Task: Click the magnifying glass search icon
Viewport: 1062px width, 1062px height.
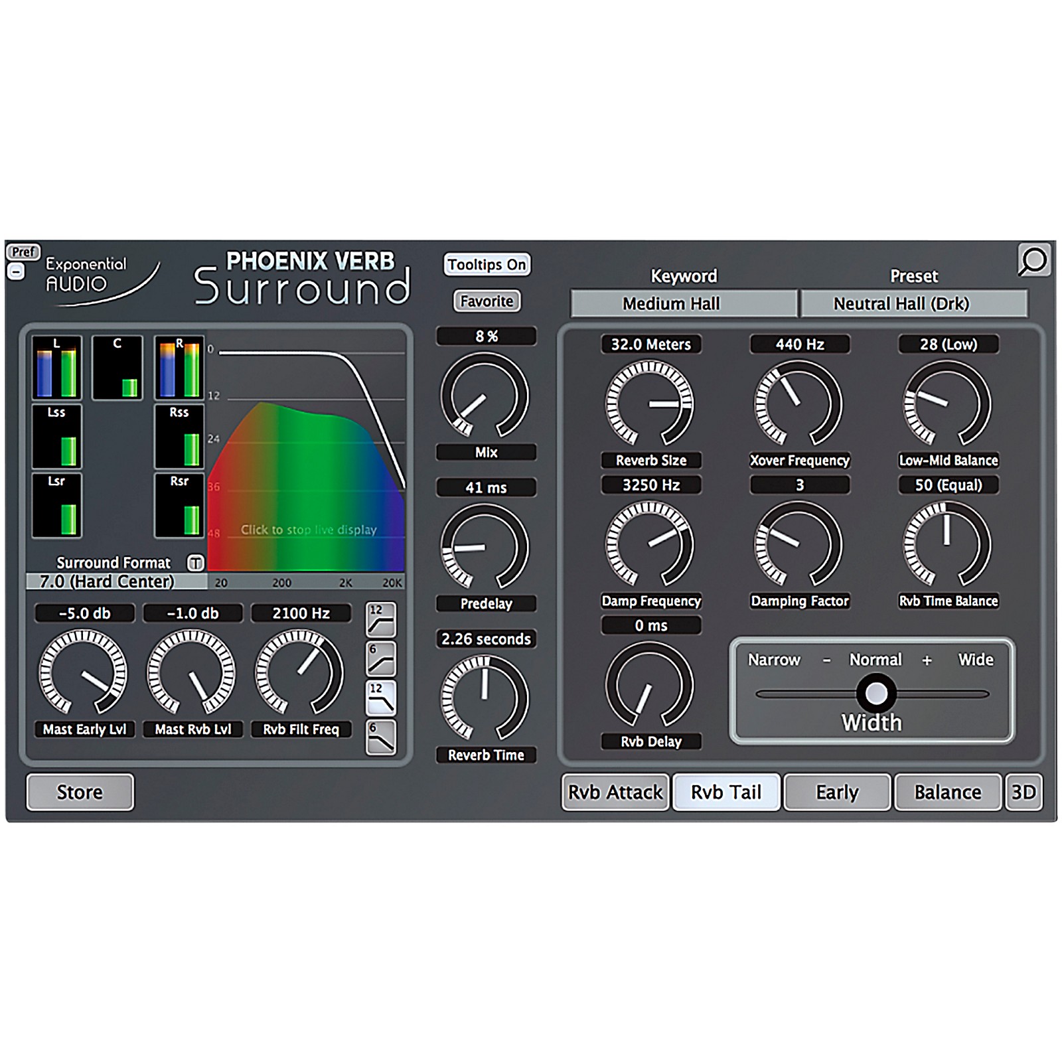Action: click(x=1033, y=261)
